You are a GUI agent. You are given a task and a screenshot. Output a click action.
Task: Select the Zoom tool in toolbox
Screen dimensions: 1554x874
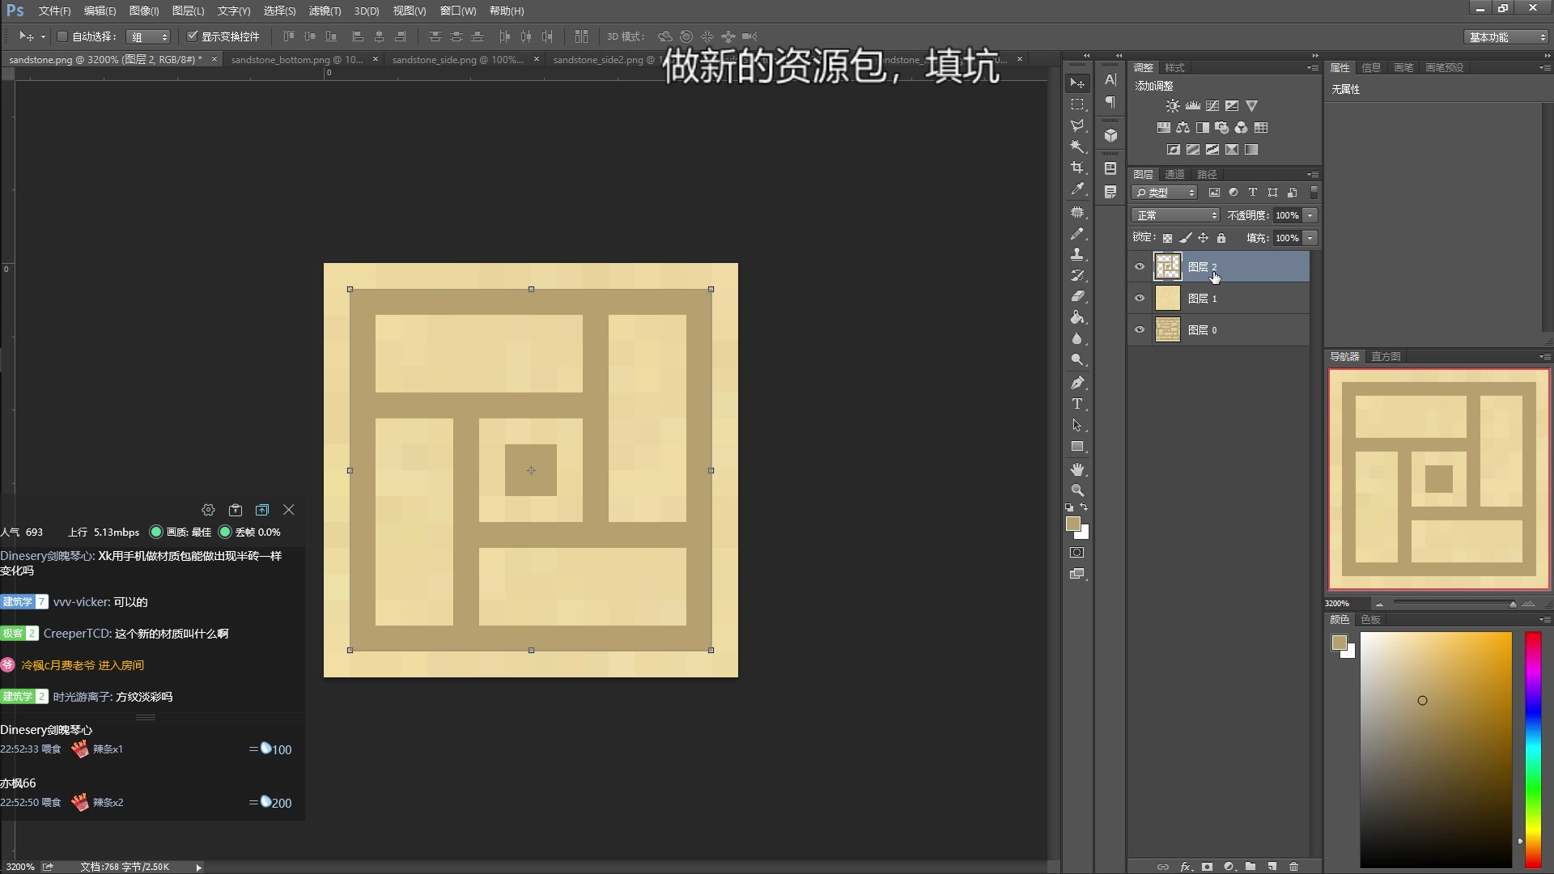point(1077,490)
